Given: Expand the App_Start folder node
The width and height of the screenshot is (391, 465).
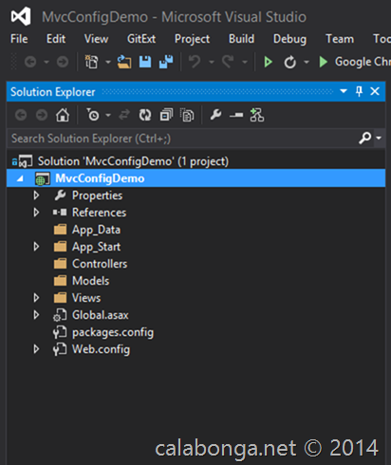Looking at the screenshot, I should click(36, 247).
